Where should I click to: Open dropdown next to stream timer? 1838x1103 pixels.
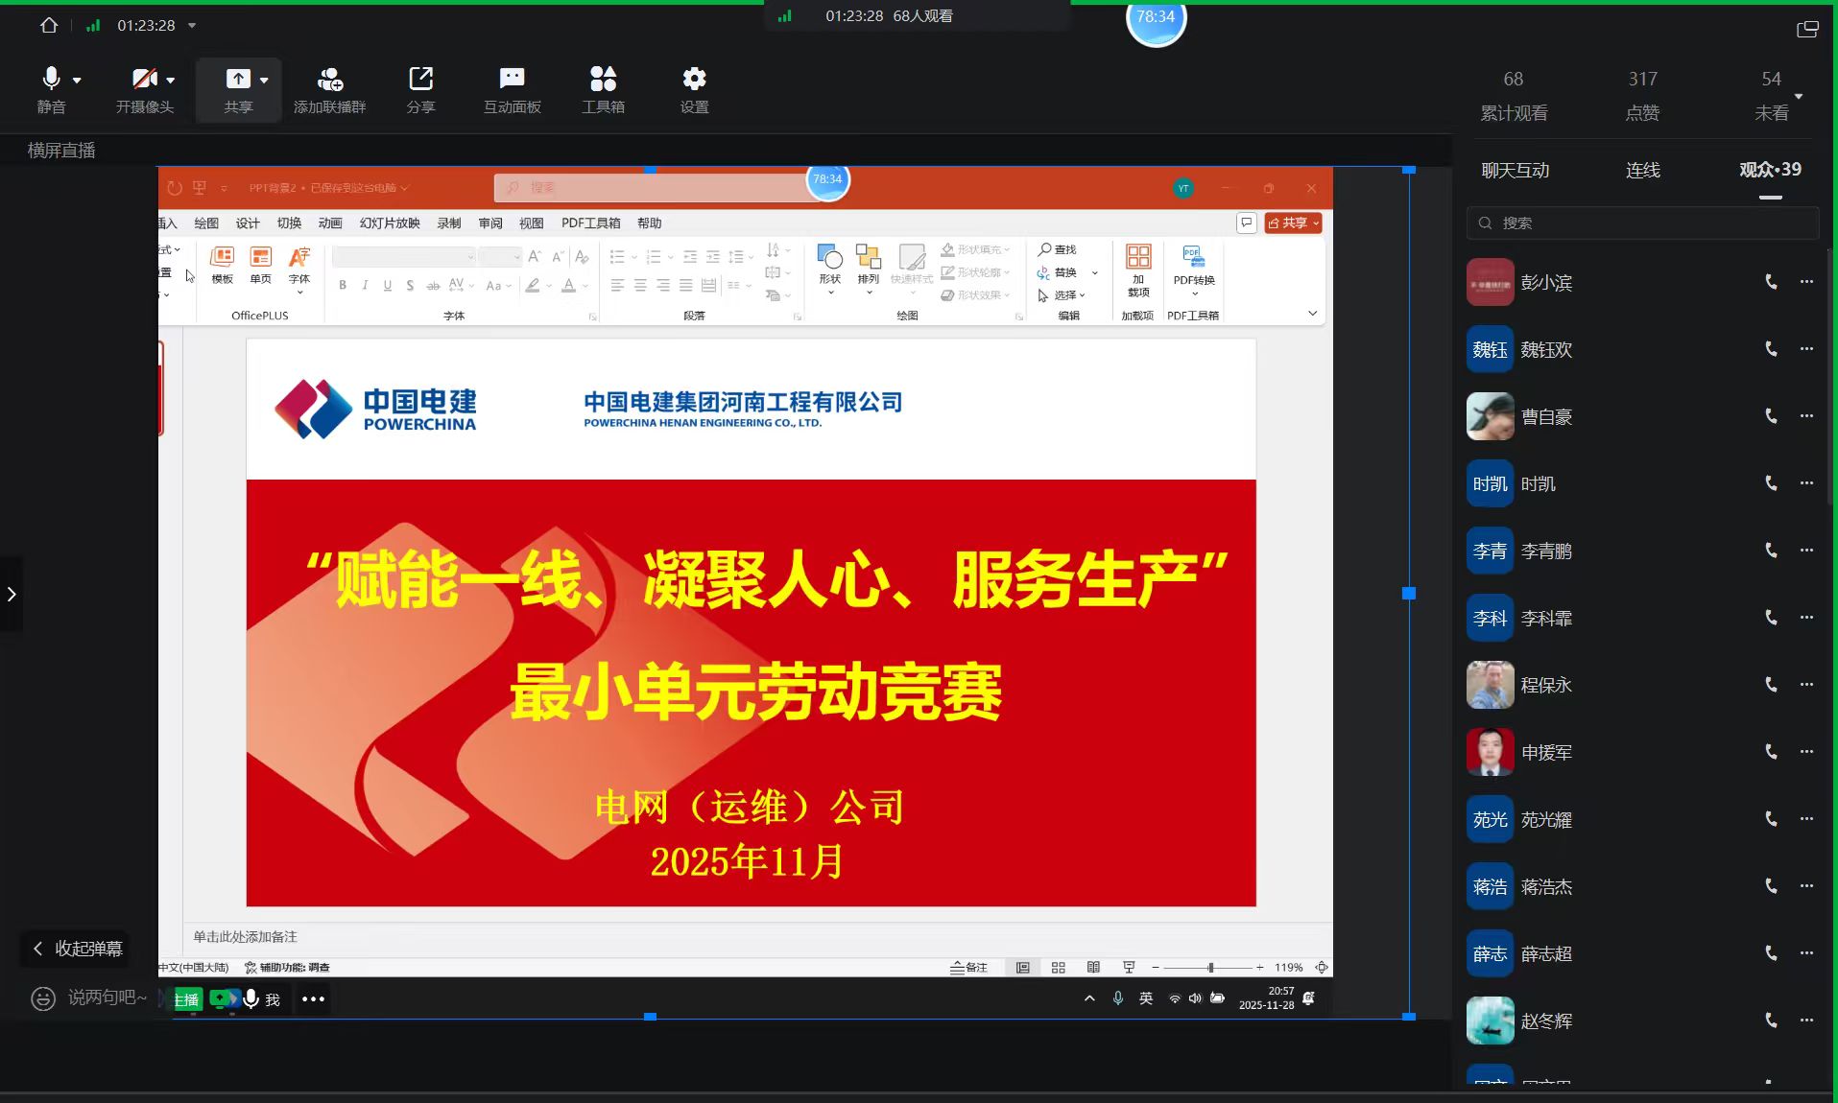click(192, 26)
